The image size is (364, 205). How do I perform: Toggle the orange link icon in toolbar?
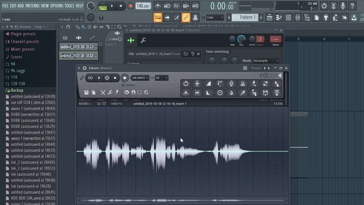186,18
